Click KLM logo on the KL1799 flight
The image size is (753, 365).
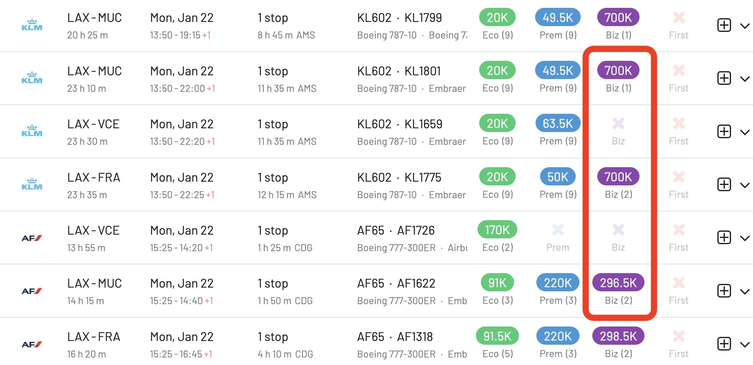point(32,25)
